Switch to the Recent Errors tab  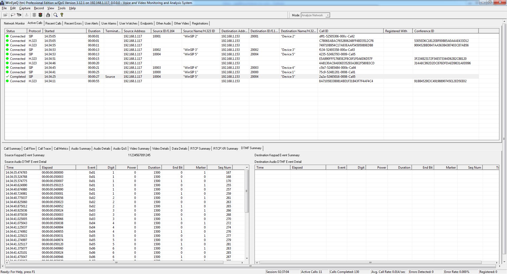coord(73,23)
